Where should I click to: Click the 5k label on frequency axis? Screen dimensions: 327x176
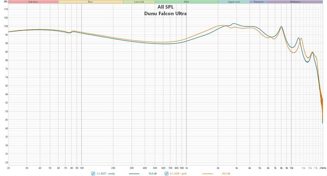260,168
